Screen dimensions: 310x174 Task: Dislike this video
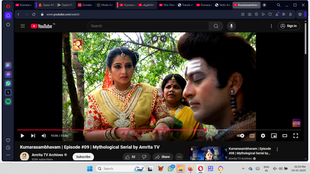point(144,157)
